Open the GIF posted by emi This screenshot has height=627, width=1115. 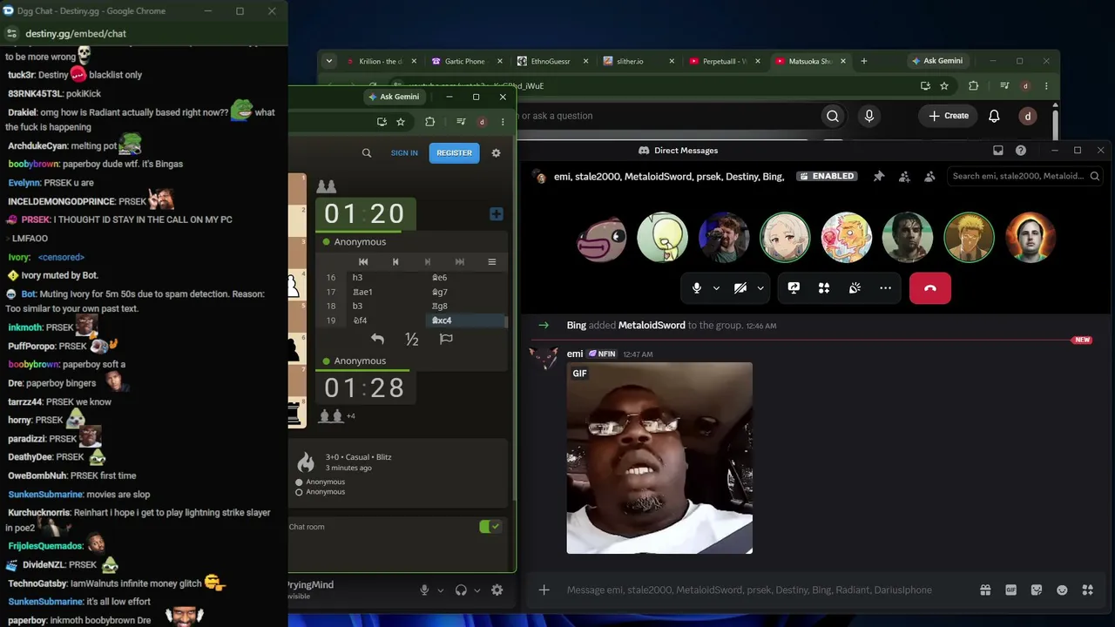coord(659,458)
